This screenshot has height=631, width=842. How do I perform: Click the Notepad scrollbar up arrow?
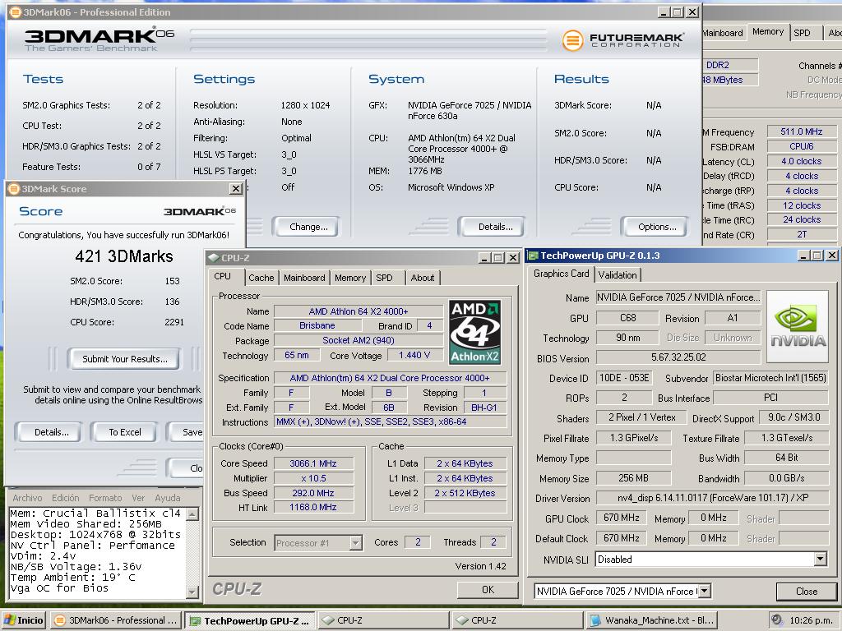192,514
